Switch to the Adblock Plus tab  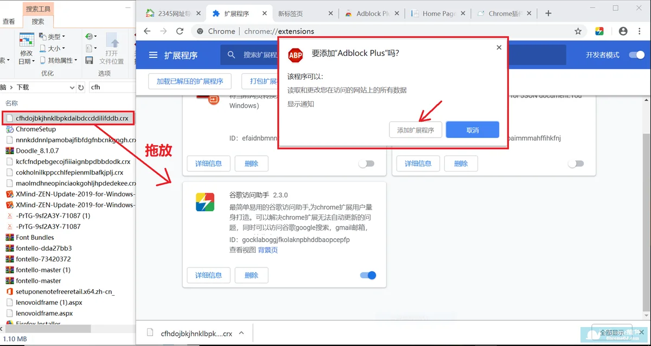pos(373,14)
